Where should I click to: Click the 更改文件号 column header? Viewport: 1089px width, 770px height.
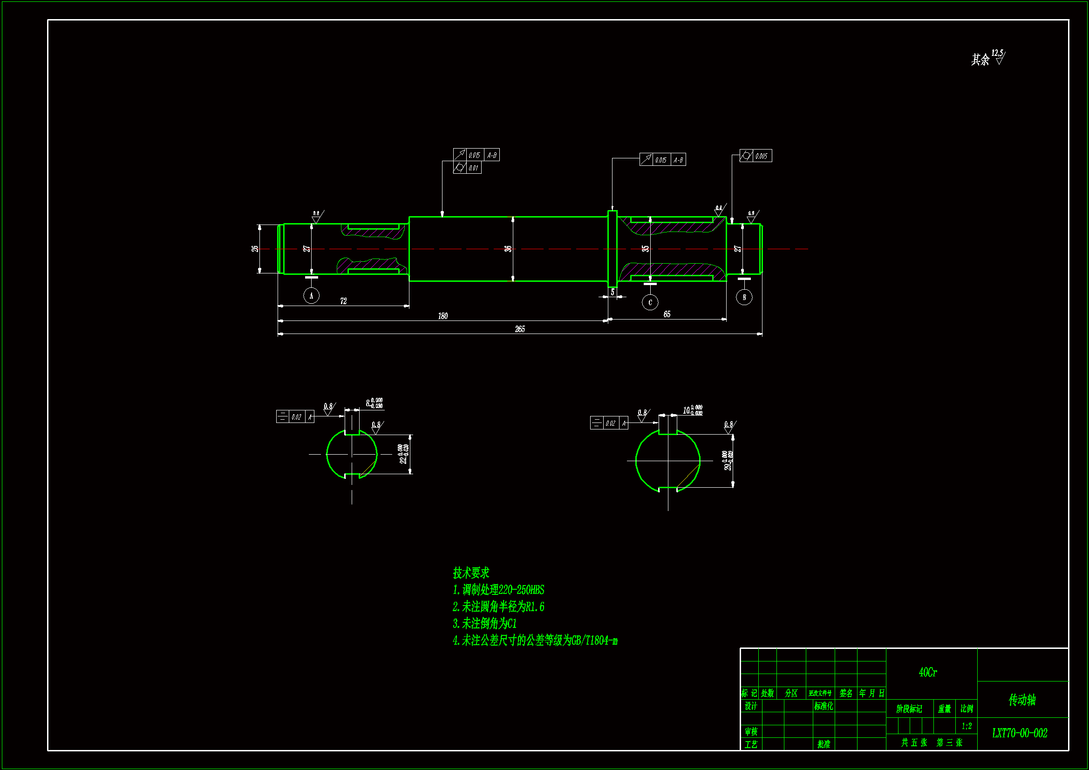point(820,693)
